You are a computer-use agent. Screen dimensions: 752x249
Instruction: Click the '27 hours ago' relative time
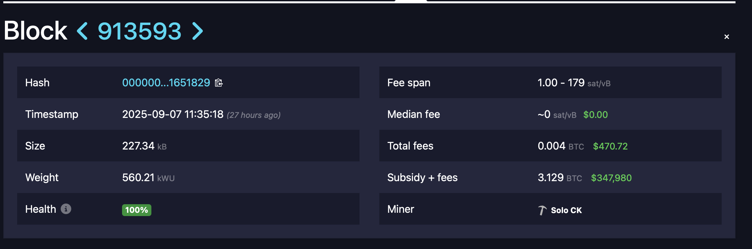click(x=254, y=115)
